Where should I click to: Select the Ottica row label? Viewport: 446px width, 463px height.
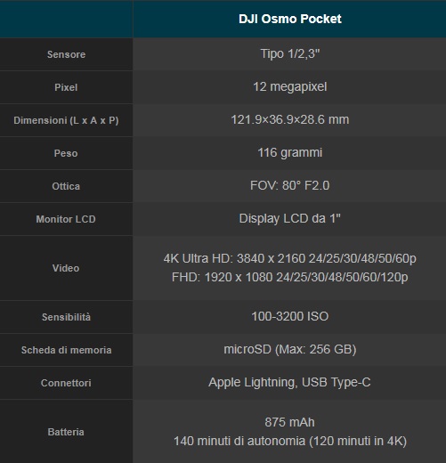pos(66,186)
